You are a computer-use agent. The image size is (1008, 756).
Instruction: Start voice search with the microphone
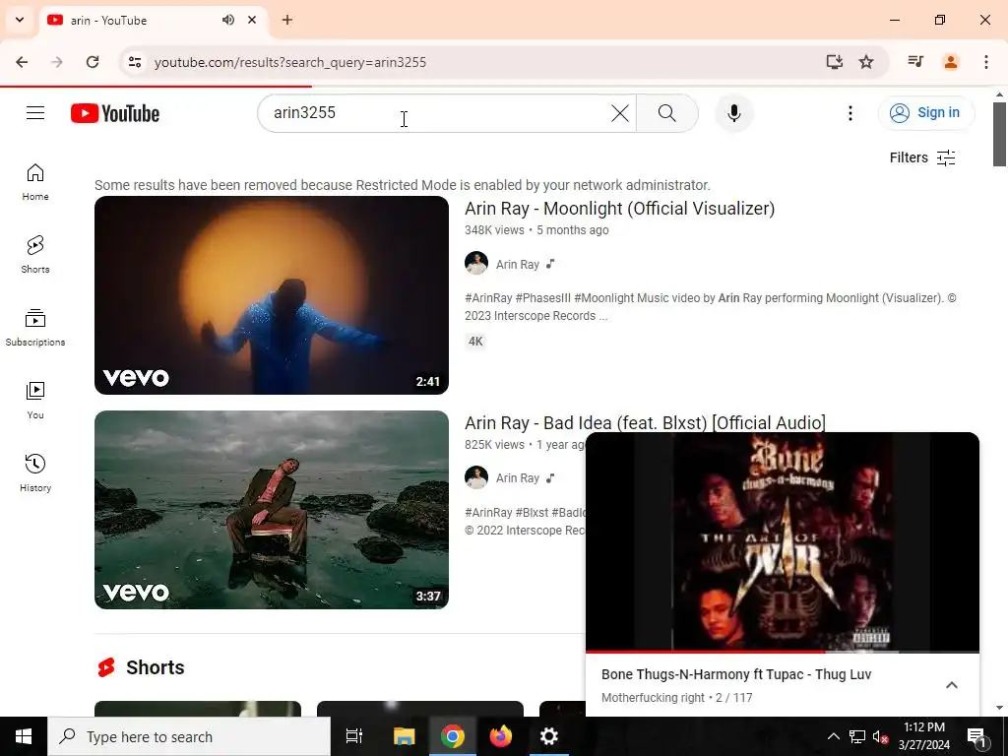point(733,113)
